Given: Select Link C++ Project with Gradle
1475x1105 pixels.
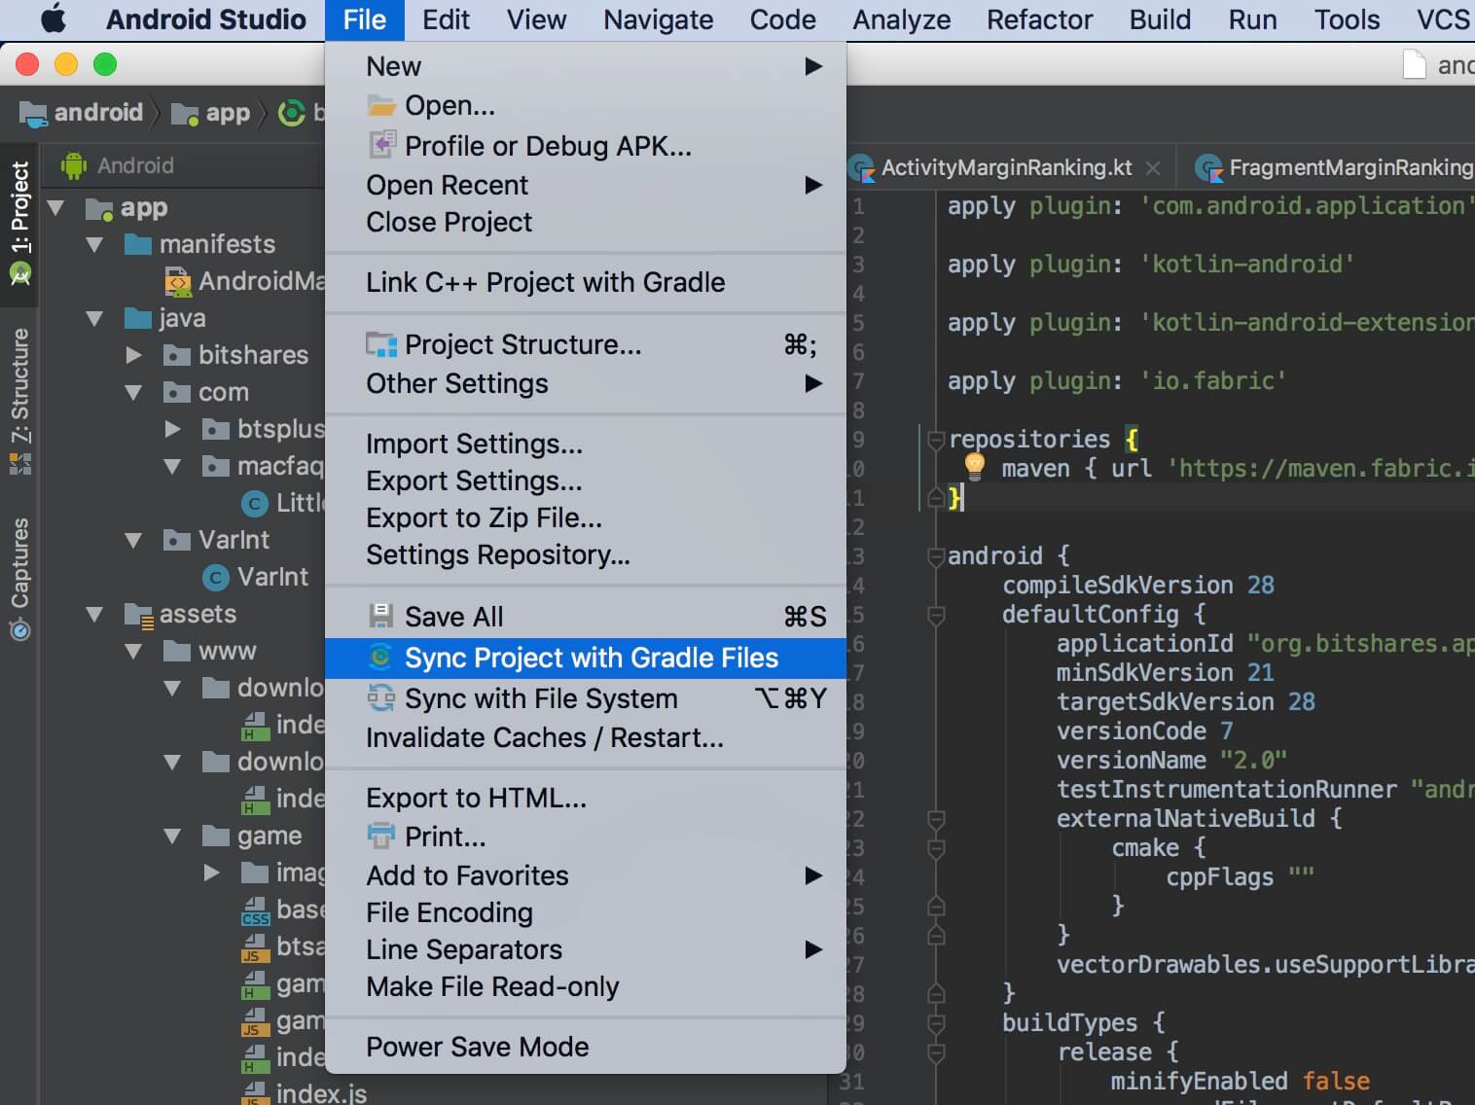Looking at the screenshot, I should coord(586,282).
